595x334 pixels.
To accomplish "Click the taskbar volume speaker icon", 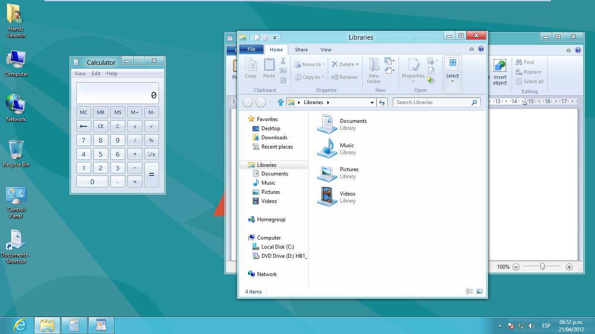I will pos(531,325).
